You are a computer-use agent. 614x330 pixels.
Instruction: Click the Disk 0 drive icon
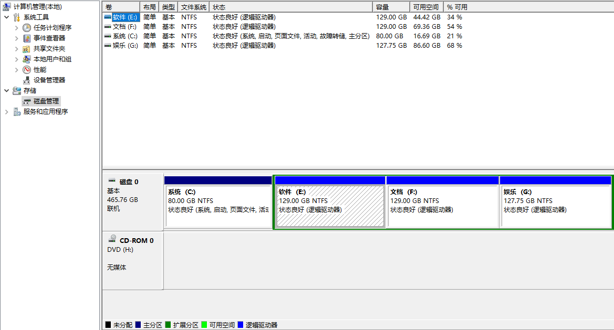point(111,181)
